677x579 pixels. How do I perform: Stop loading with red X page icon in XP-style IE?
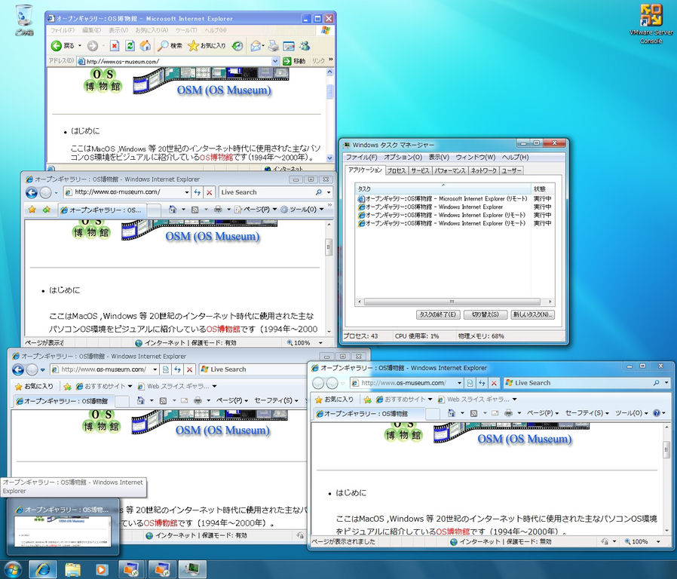tap(115, 46)
